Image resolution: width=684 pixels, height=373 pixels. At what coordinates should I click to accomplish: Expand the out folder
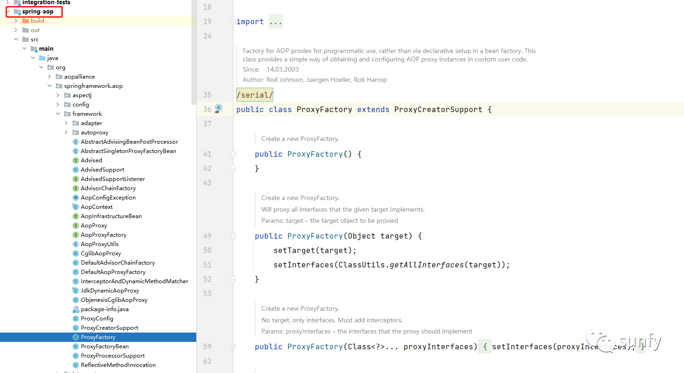[16, 30]
